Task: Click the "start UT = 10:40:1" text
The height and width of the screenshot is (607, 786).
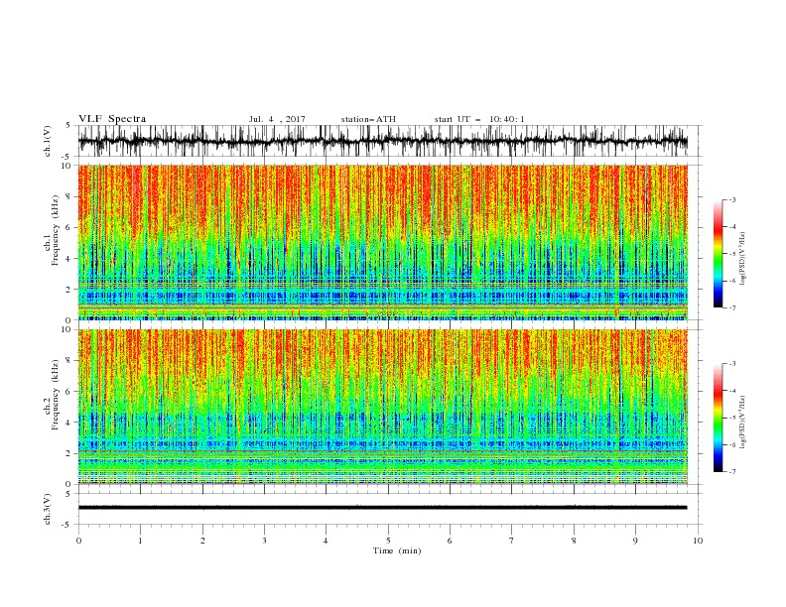Action: [479, 119]
